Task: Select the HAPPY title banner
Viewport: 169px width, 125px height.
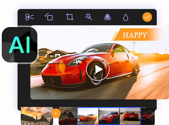Action: (x=137, y=35)
